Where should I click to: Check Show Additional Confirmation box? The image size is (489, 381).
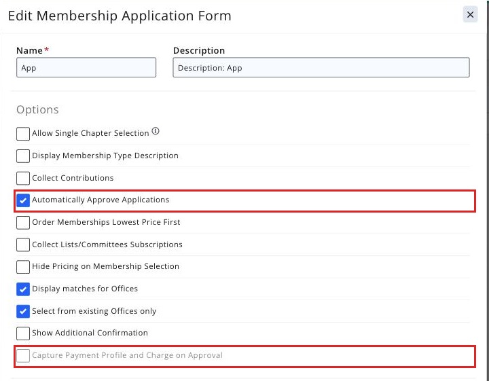(23, 333)
